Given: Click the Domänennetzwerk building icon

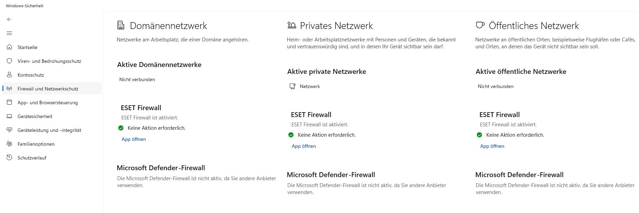Looking at the screenshot, I should [x=121, y=25].
